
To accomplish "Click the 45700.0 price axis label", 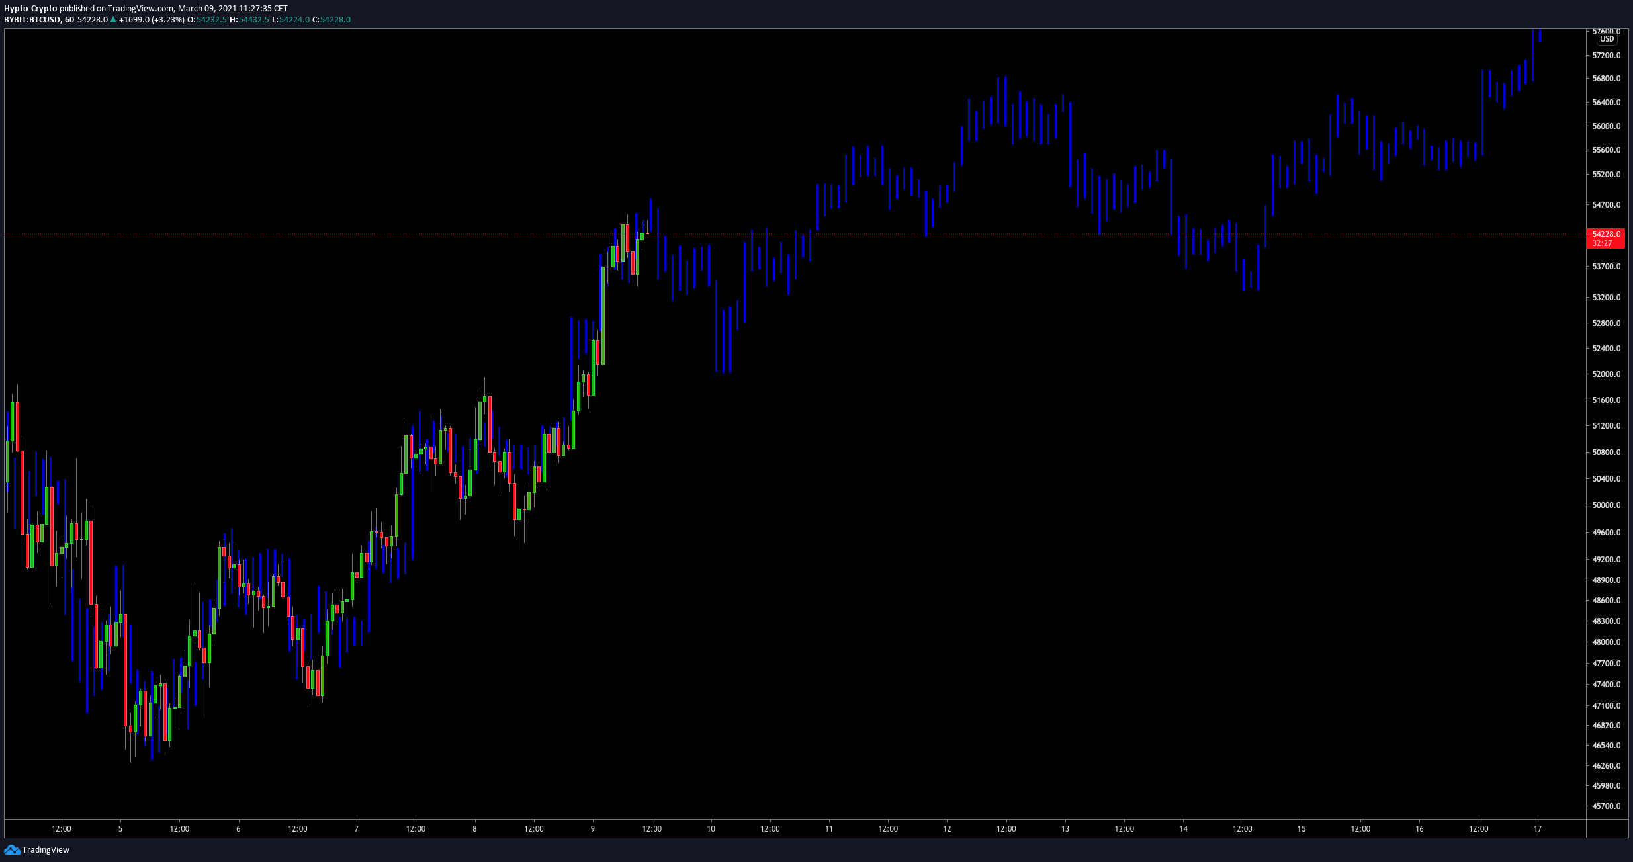I will [1607, 806].
